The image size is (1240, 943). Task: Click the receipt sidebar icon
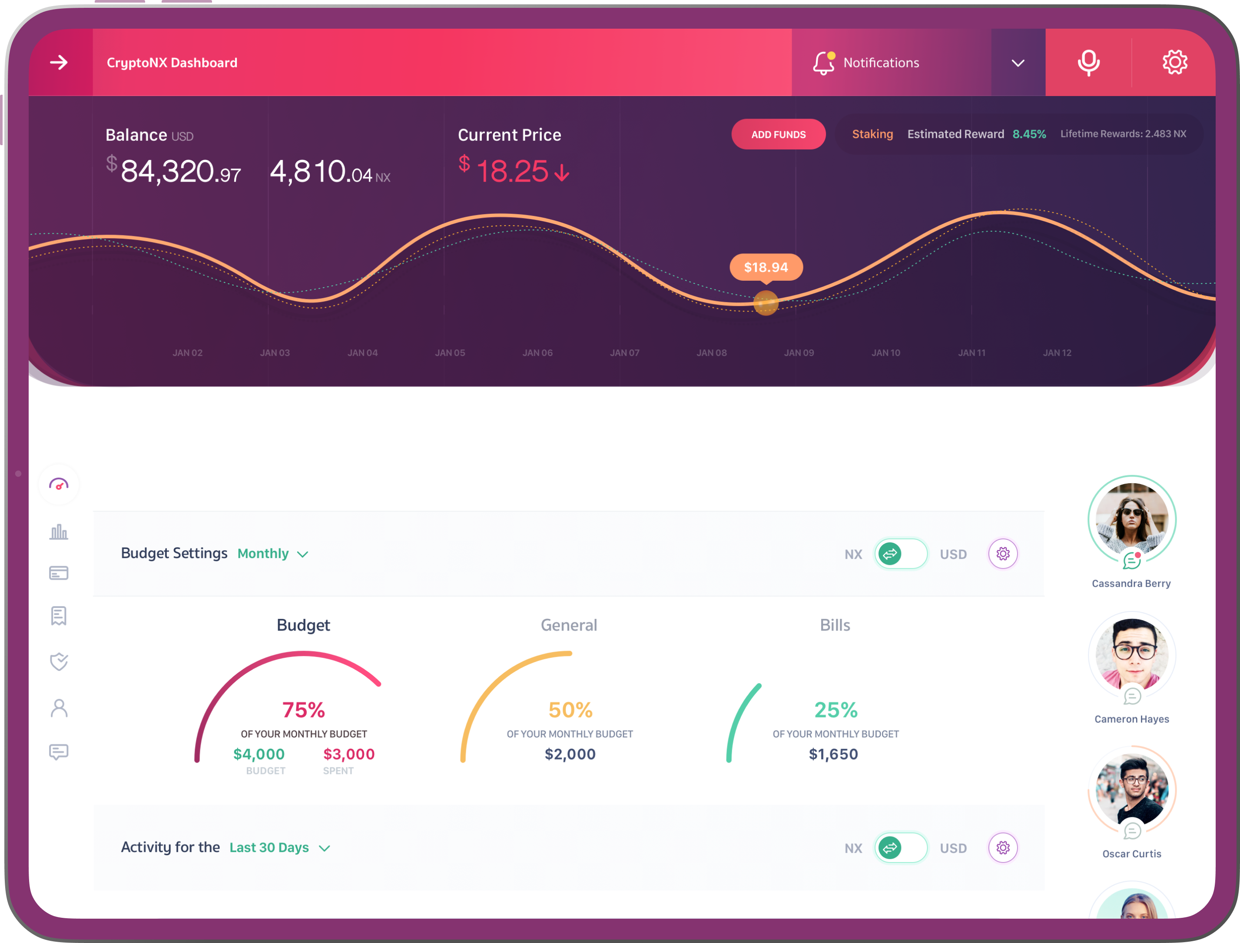(x=59, y=616)
